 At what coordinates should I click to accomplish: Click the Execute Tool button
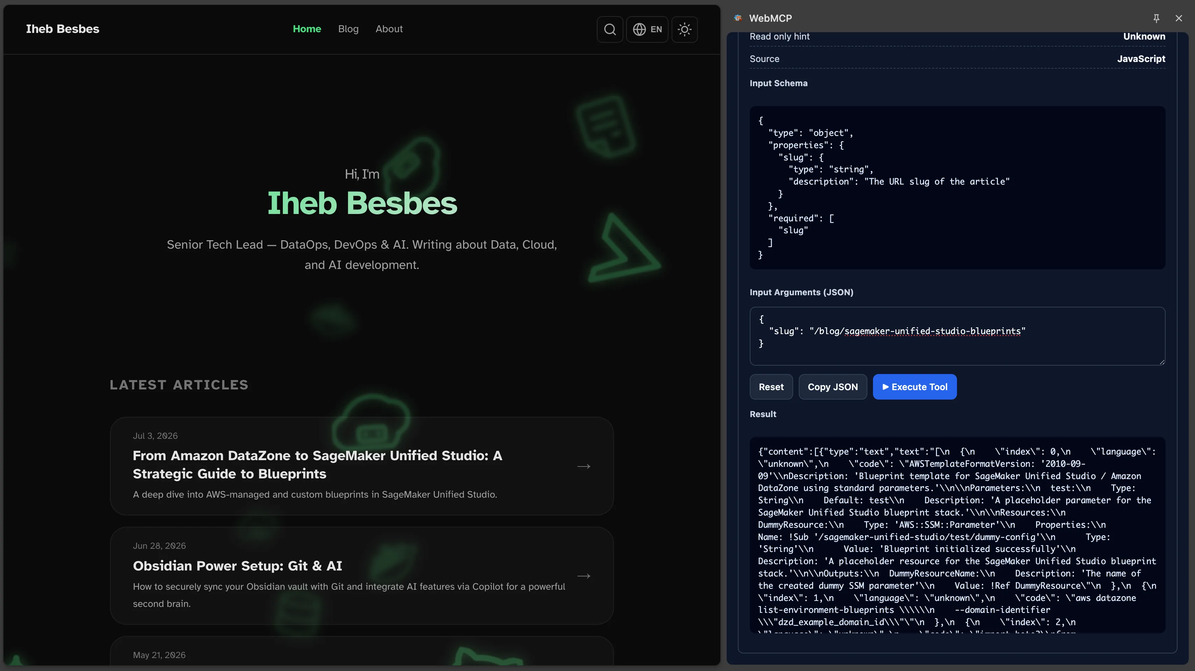915,387
